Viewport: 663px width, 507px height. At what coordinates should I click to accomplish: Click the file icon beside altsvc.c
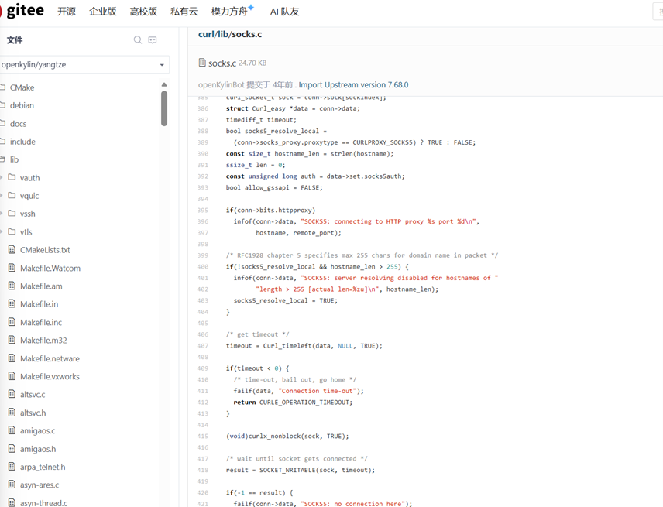click(x=12, y=395)
